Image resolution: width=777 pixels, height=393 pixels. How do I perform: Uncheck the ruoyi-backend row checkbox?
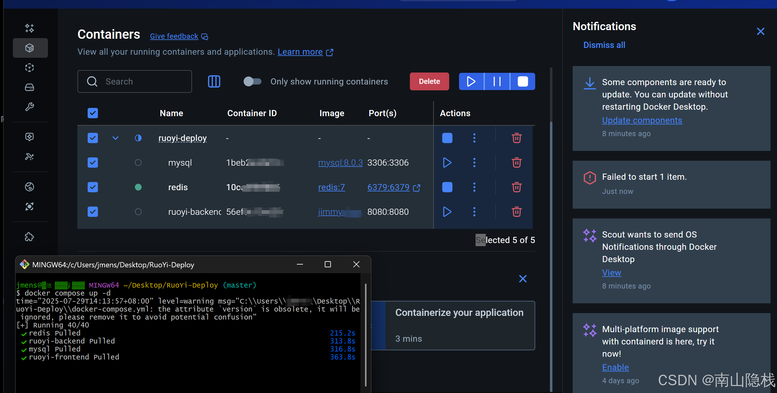(x=93, y=212)
